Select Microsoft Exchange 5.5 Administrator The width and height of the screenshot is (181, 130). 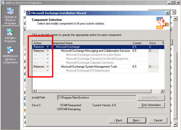(x=88, y=70)
